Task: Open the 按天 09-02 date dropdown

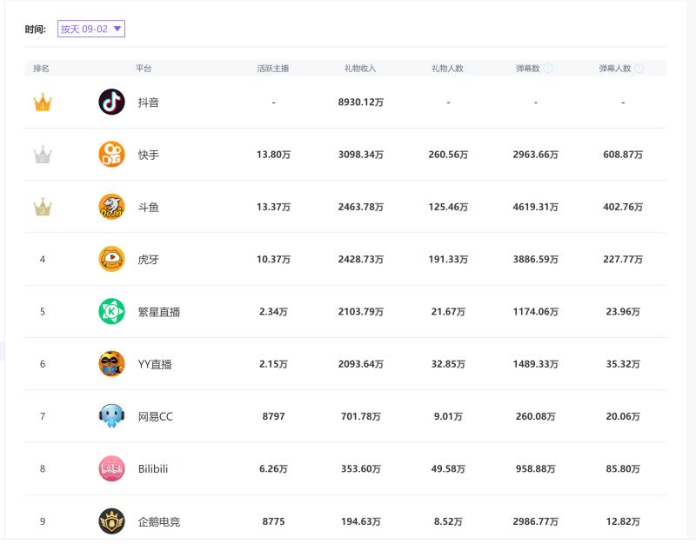Action: tap(91, 29)
